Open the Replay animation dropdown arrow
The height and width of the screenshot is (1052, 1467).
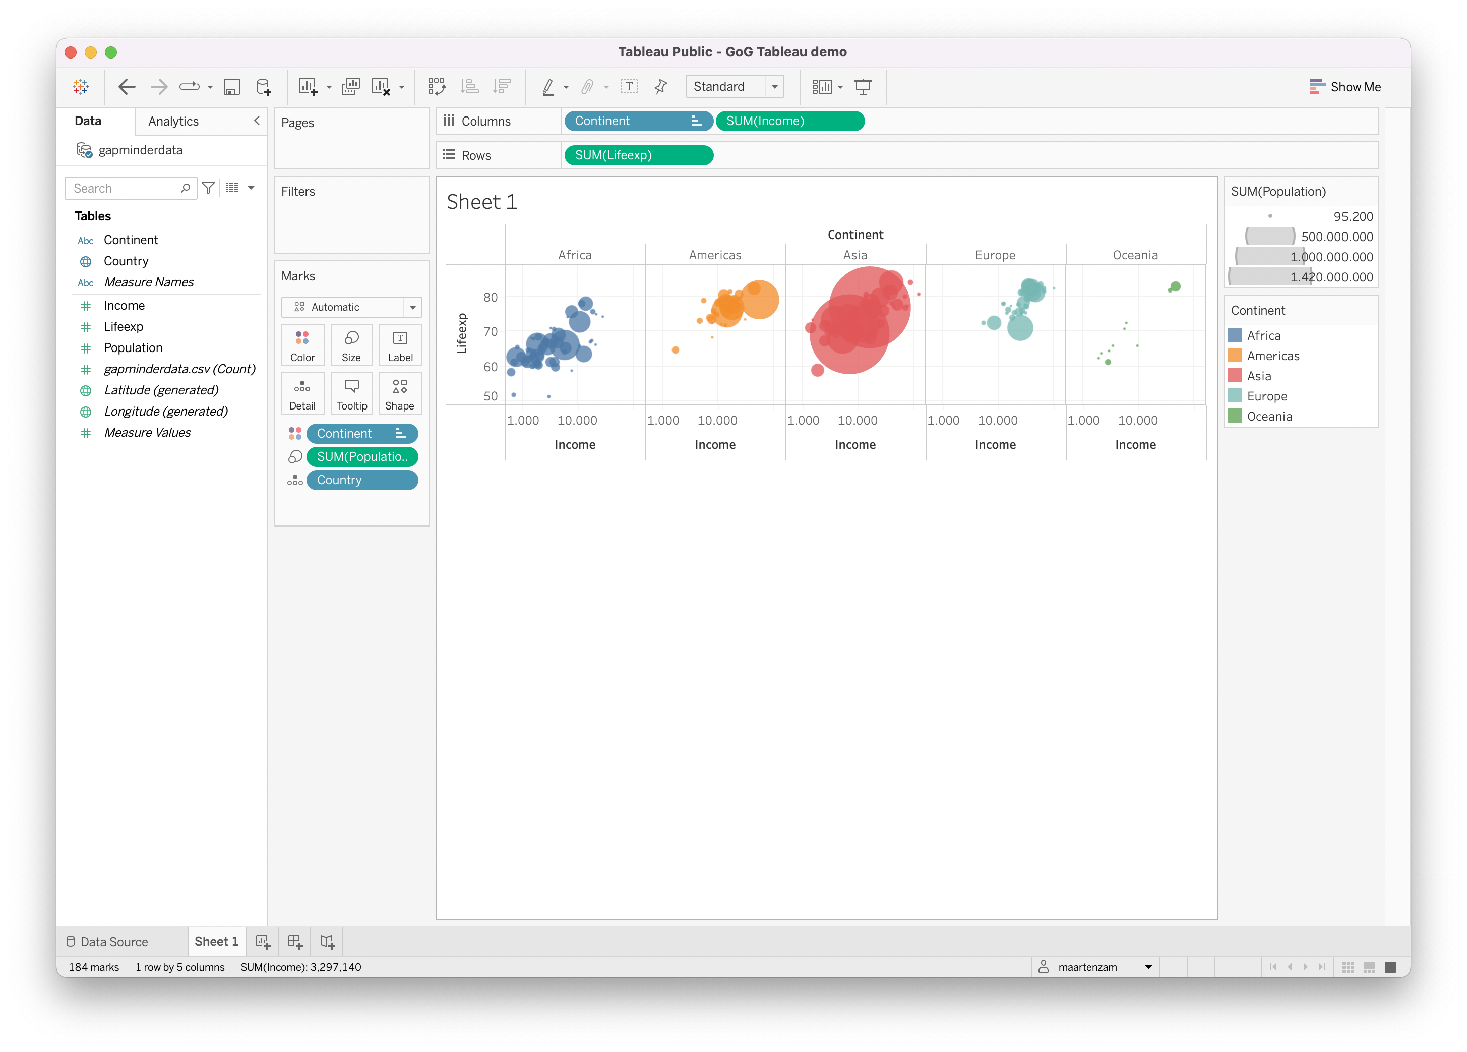210,87
